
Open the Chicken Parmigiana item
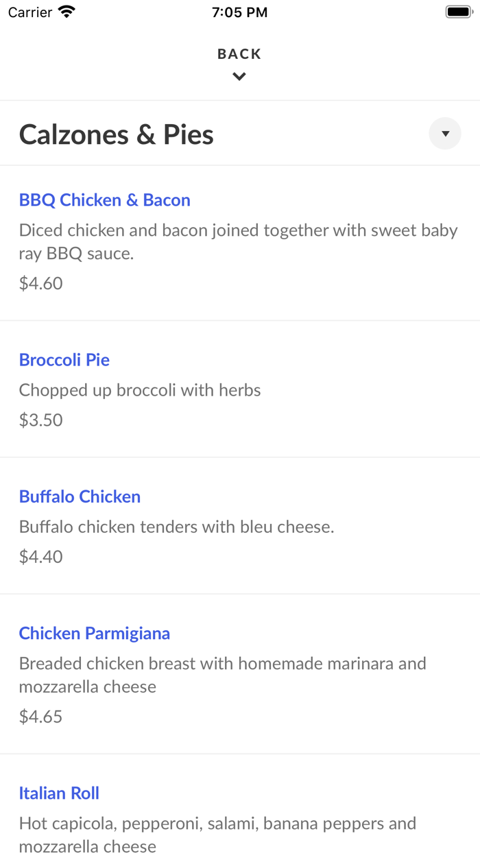95,633
